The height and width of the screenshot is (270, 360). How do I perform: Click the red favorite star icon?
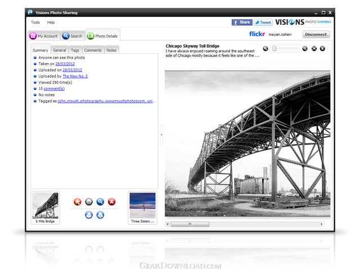tap(78, 201)
